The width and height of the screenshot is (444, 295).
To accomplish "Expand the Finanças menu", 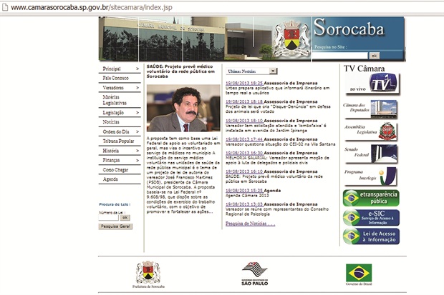I will 120,160.
